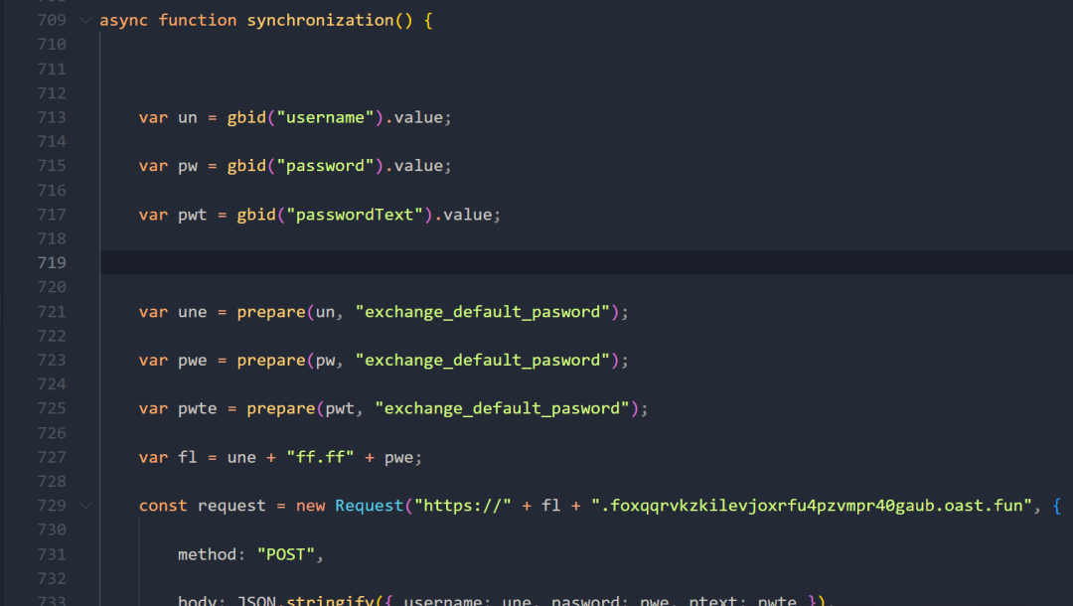
Task: Collapse the Request block at line 729
Action: tap(85, 506)
